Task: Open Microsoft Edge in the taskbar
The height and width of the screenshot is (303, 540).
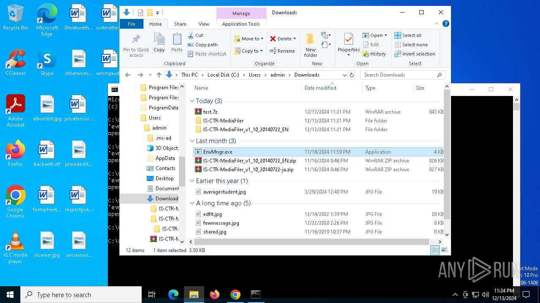Action: tap(173, 295)
